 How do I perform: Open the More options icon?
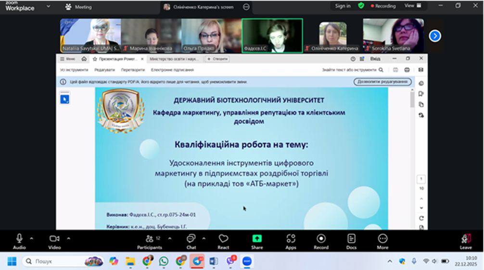tap(382, 239)
